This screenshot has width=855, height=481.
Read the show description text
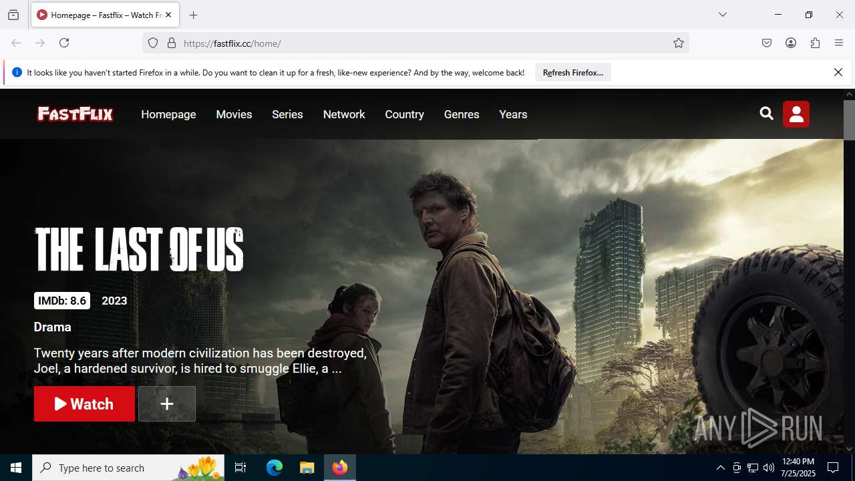(200, 361)
